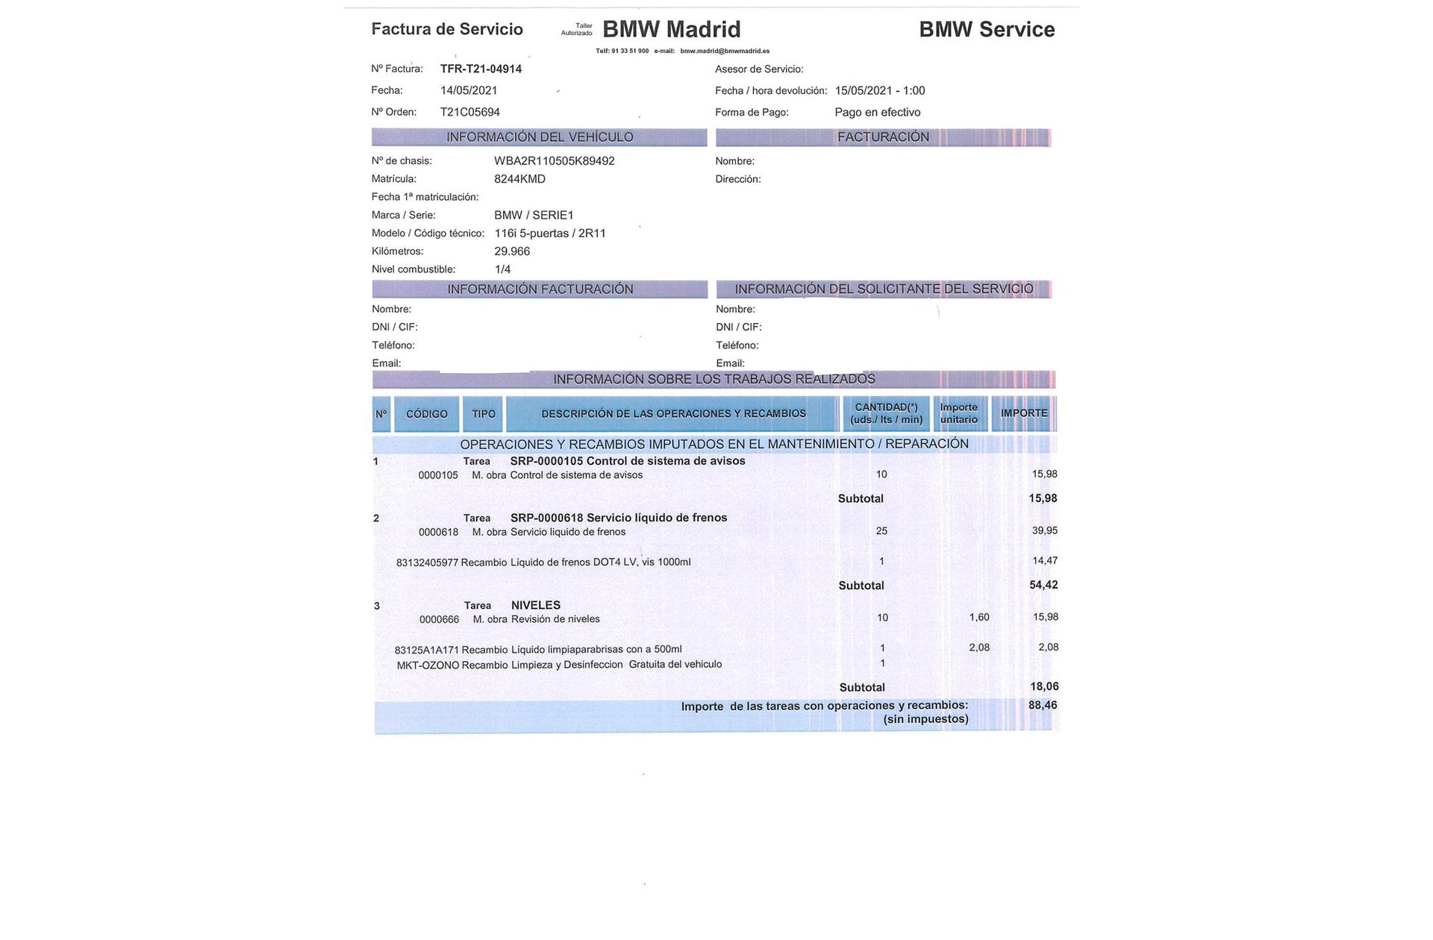Image resolution: width=1433 pixels, height=940 pixels.
Task: Click the invoice date 14/05/2021
Action: pos(469,90)
